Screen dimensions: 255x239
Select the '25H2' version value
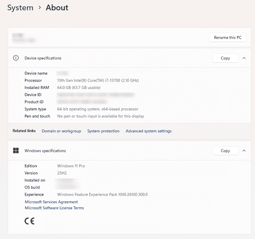[x=62, y=173]
